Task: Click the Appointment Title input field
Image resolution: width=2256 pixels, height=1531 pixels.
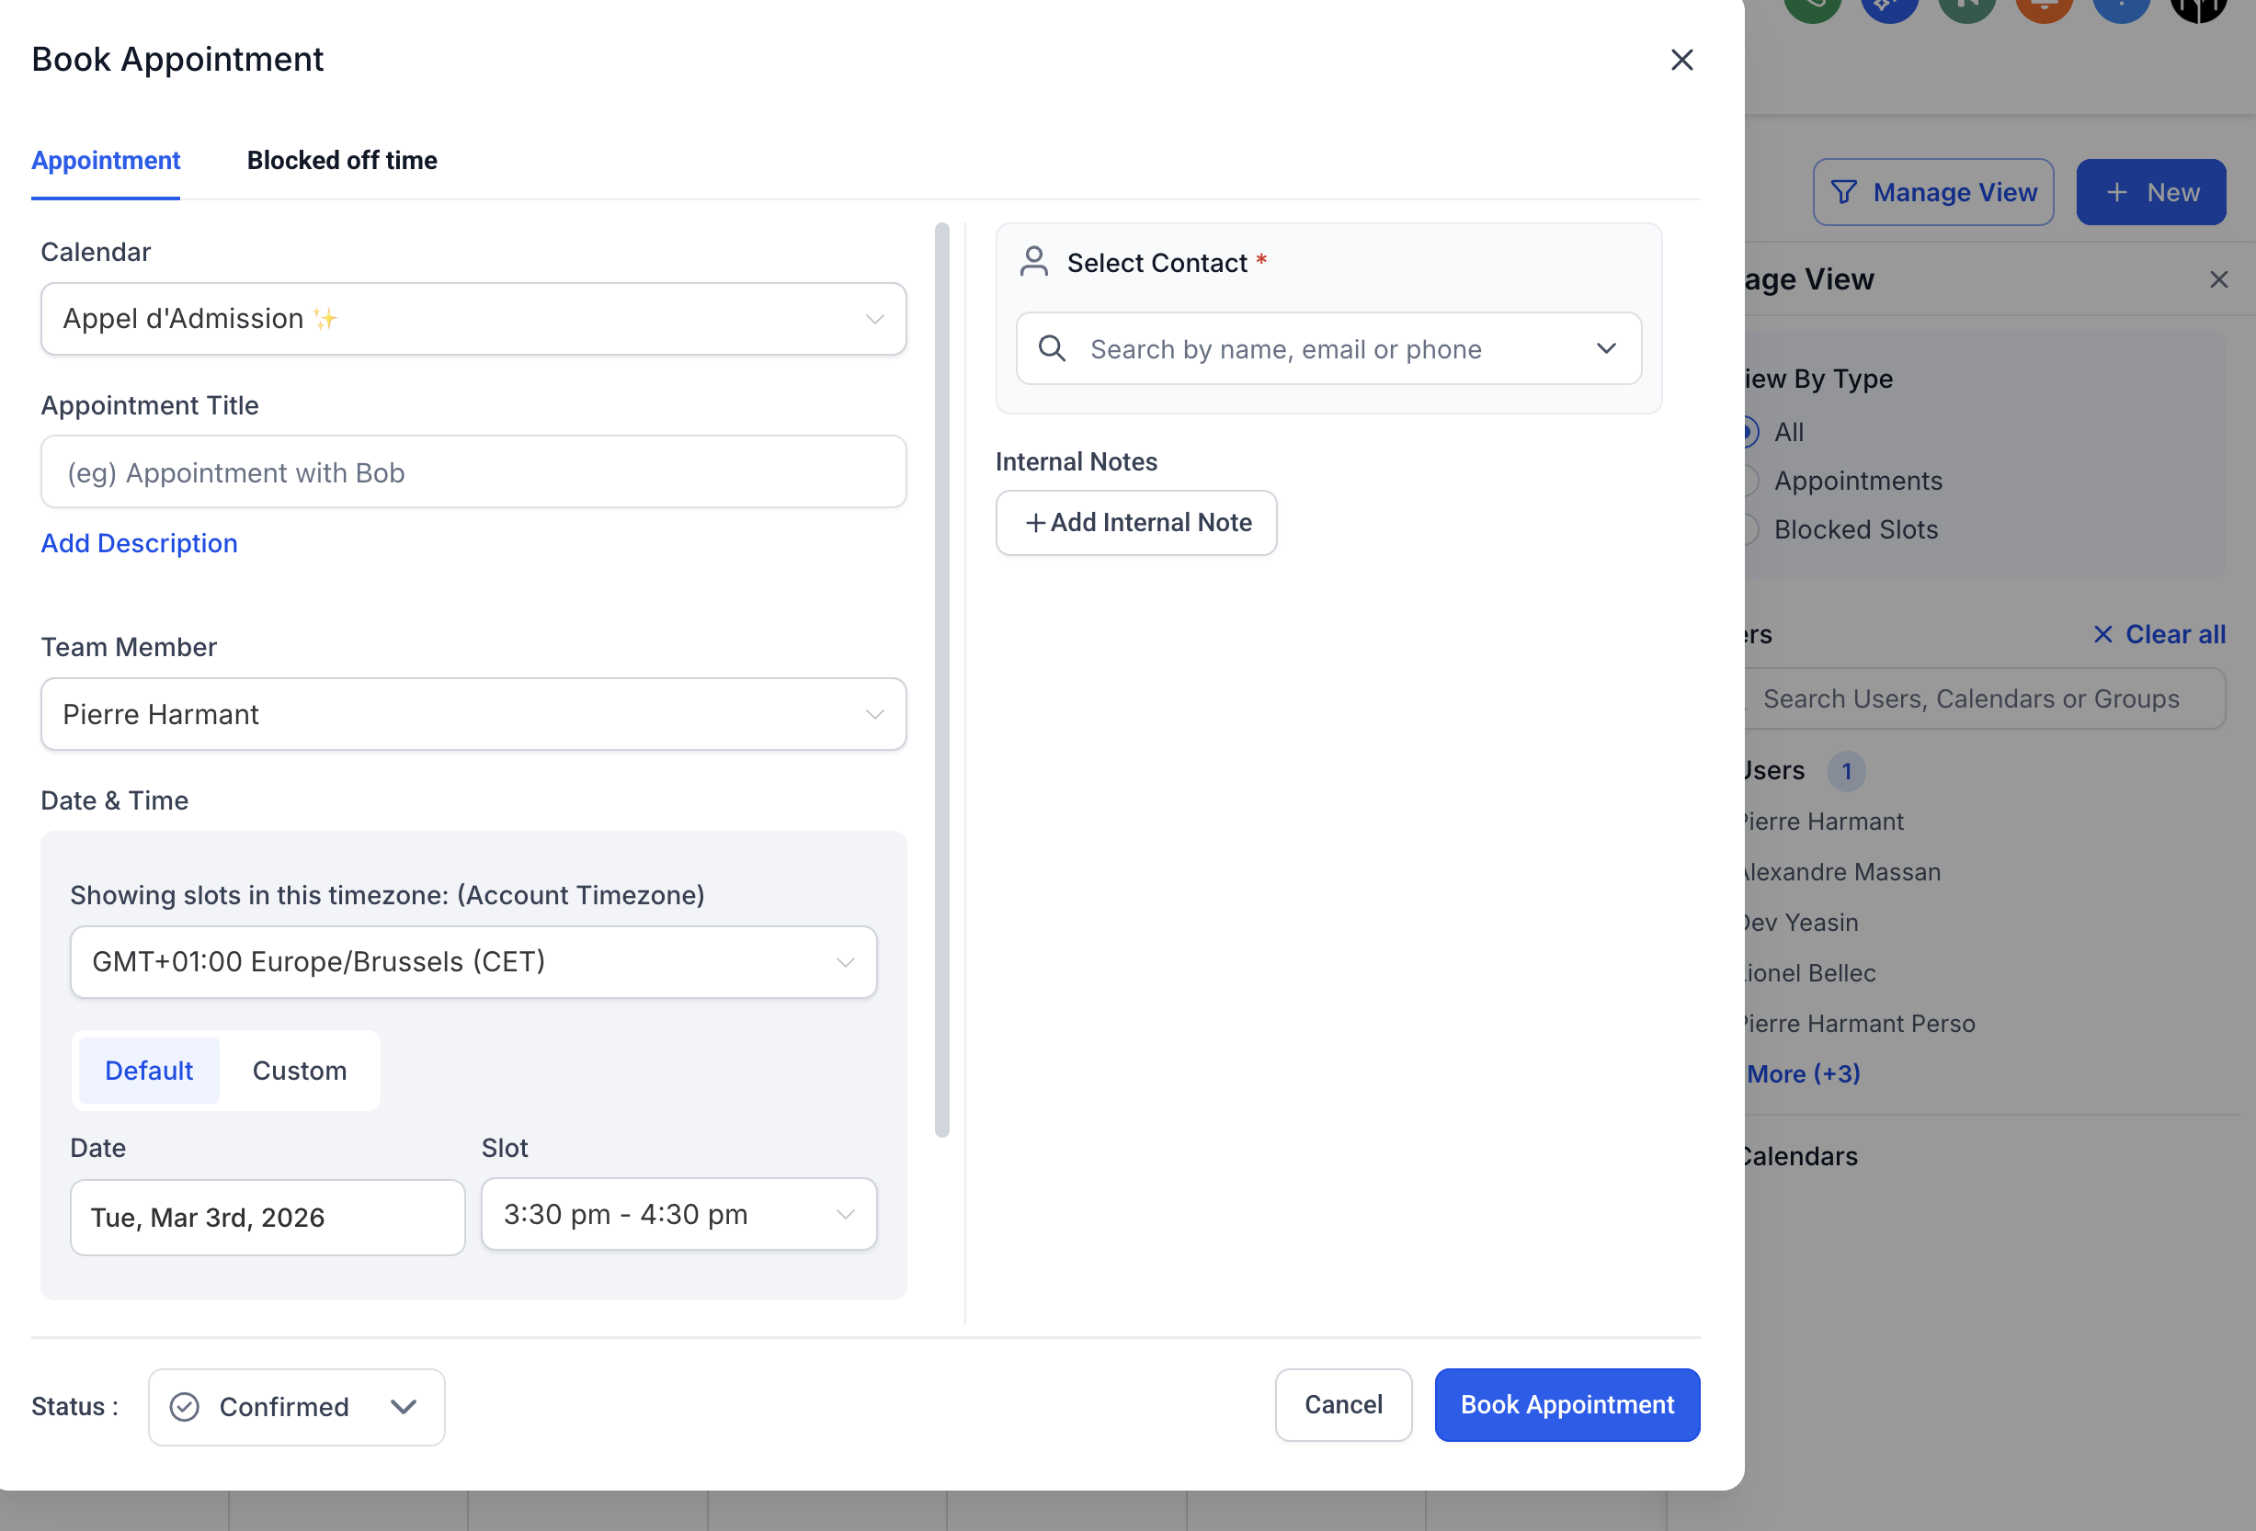Action: pos(473,472)
